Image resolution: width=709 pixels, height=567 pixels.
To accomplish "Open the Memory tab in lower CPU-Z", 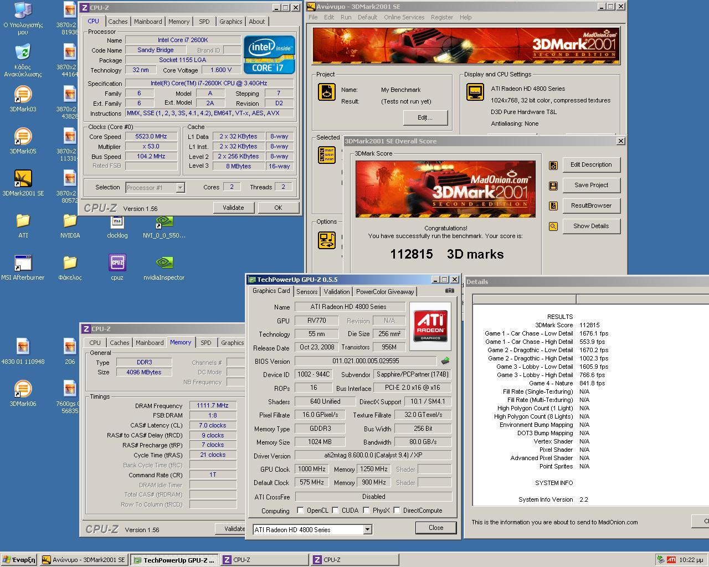I will tap(181, 342).
